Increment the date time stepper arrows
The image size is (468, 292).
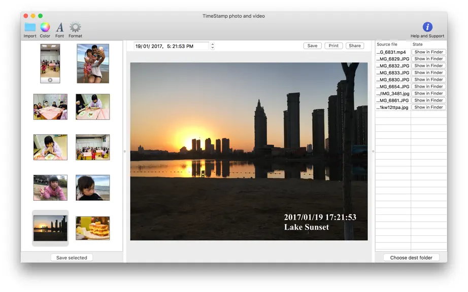pyautogui.click(x=213, y=45)
